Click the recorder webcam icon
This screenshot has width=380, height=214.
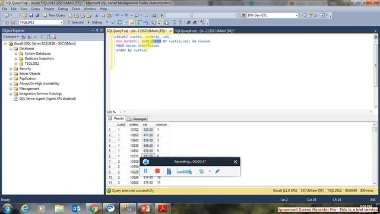pyautogui.click(x=201, y=171)
